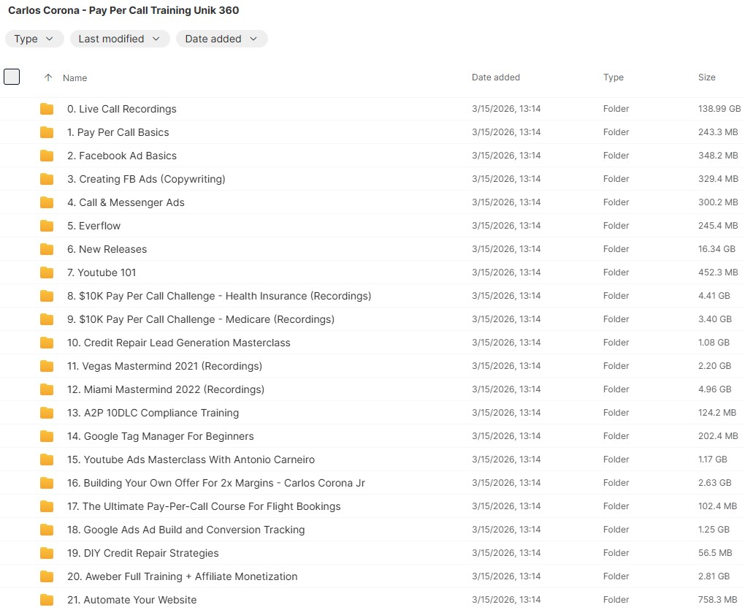Image resolution: width=745 pixels, height=610 pixels.
Task: Click the folder icon for Automate Your Website
Action: coord(47,600)
